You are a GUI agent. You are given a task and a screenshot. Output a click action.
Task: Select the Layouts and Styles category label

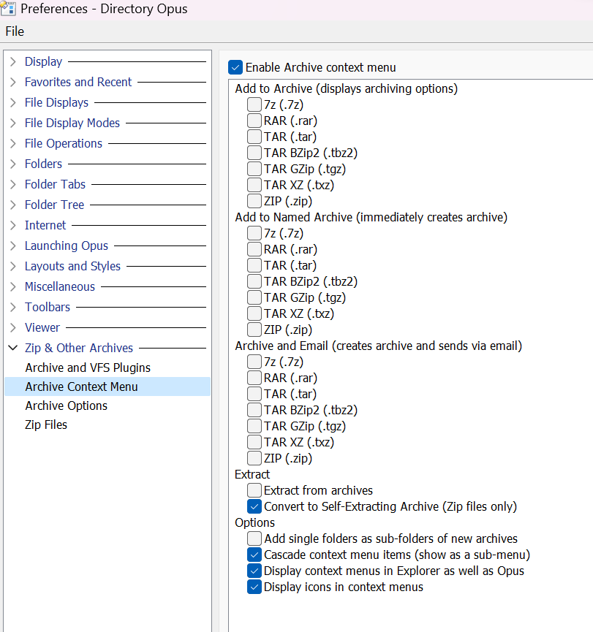tap(72, 267)
